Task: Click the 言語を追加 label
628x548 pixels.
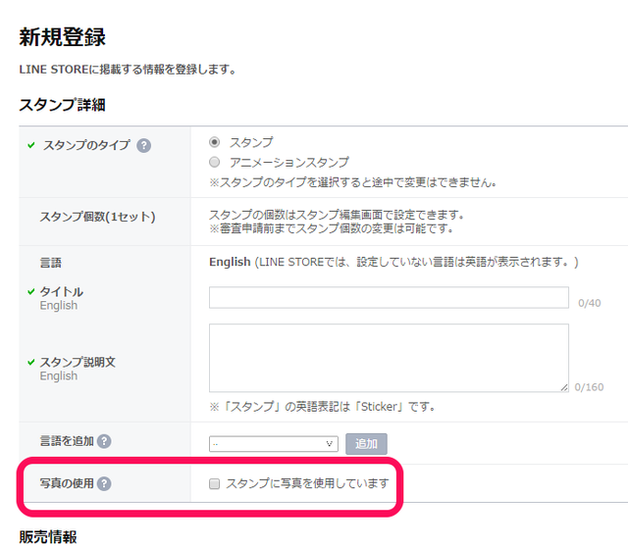Action: (x=67, y=441)
